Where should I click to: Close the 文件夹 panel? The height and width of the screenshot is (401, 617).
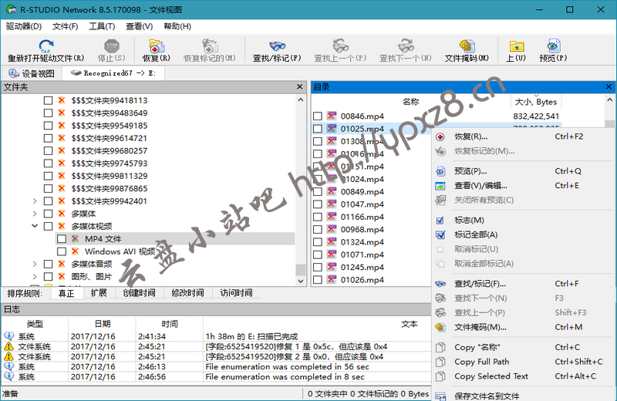click(x=300, y=86)
